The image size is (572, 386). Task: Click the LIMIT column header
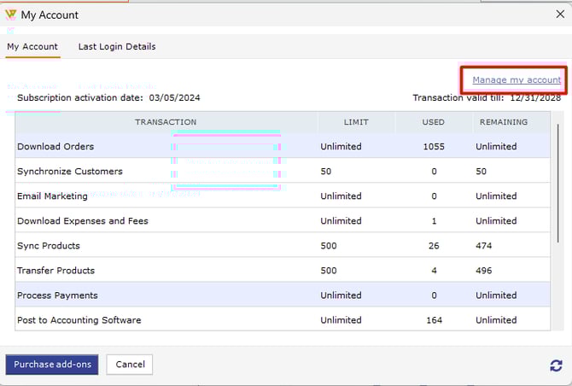(356, 122)
